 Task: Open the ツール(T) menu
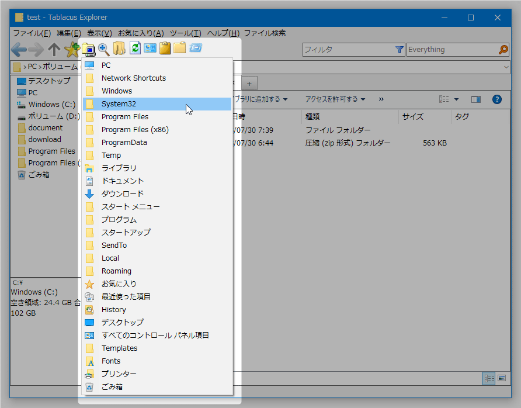[185, 33]
